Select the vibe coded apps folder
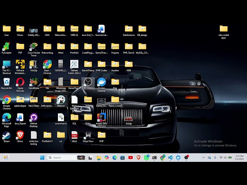 [223, 32]
